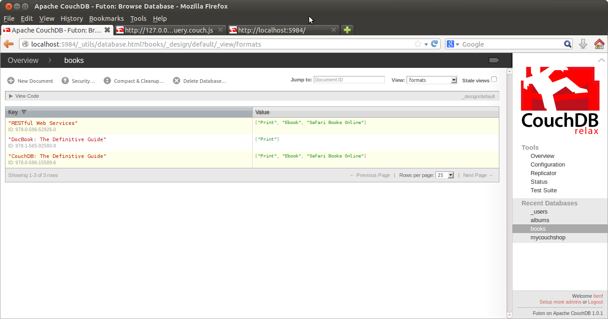Open the File menu
608x319 pixels.
(x=9, y=19)
